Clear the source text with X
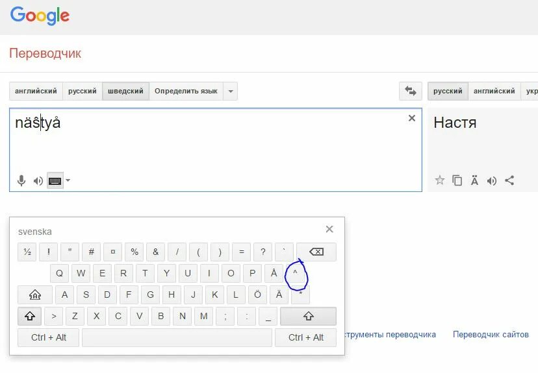This screenshot has height=373, width=538. click(412, 118)
